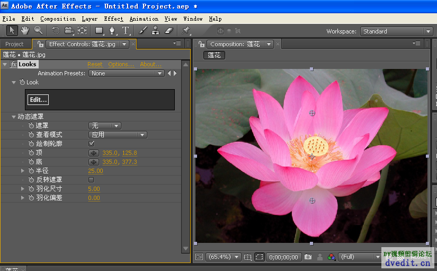Open the File menu
The image size is (437, 271).
tap(8, 19)
